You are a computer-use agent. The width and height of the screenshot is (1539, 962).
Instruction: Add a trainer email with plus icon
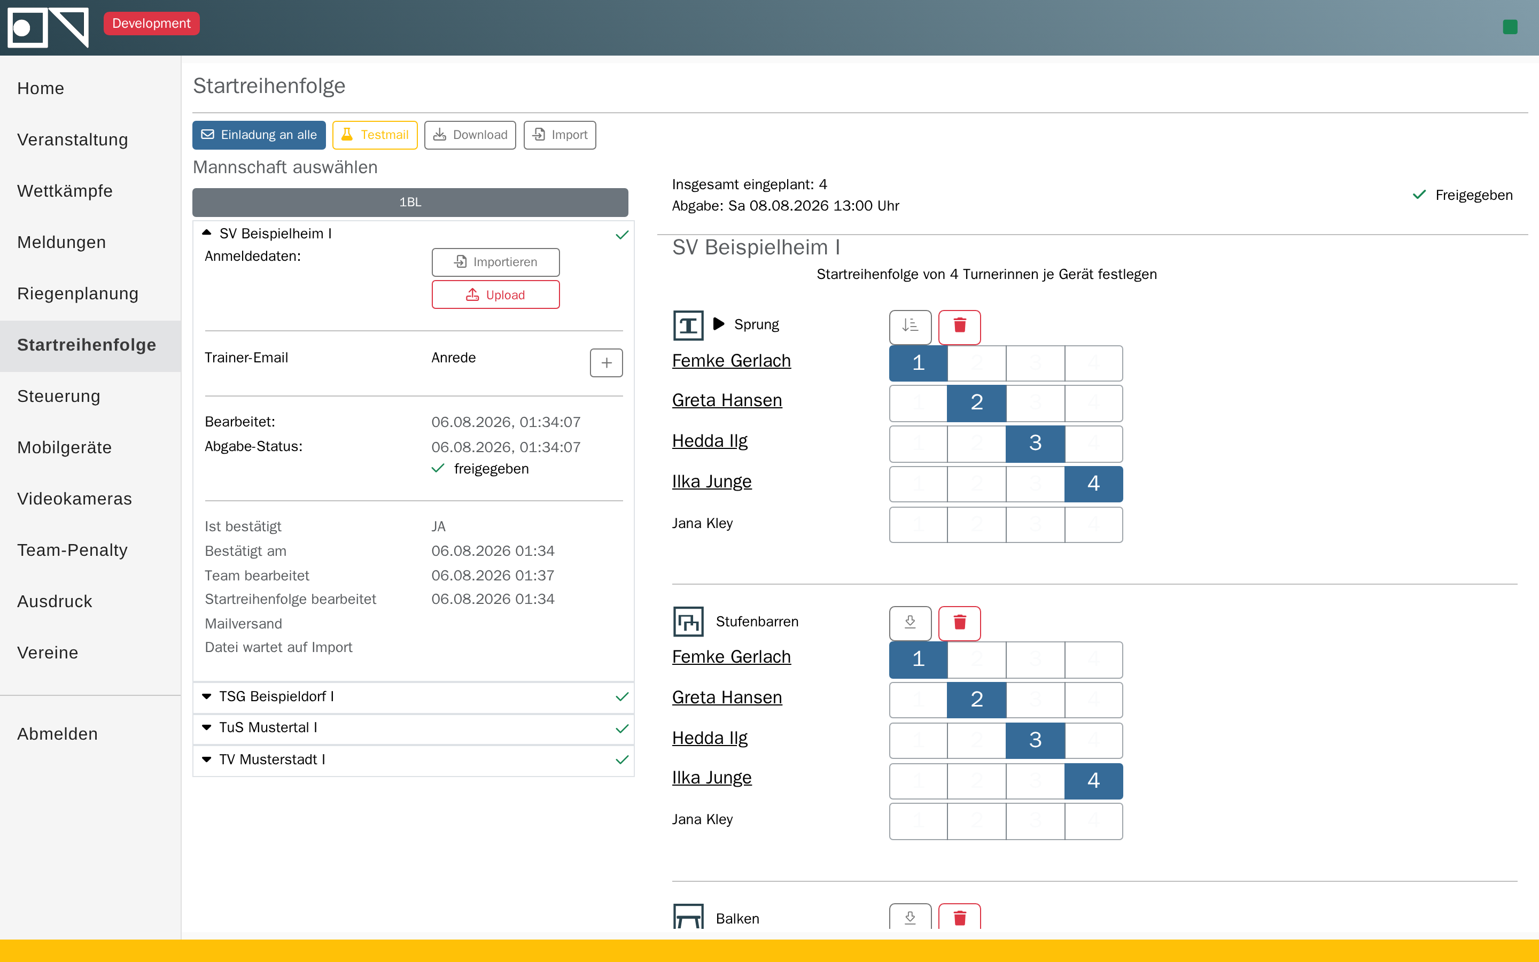pyautogui.click(x=606, y=363)
